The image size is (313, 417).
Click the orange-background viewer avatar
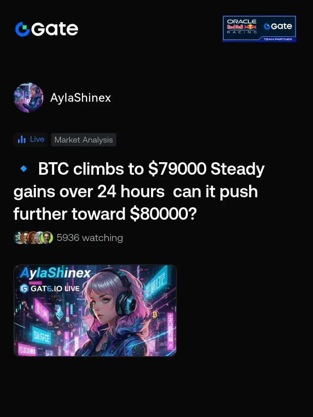(32, 238)
